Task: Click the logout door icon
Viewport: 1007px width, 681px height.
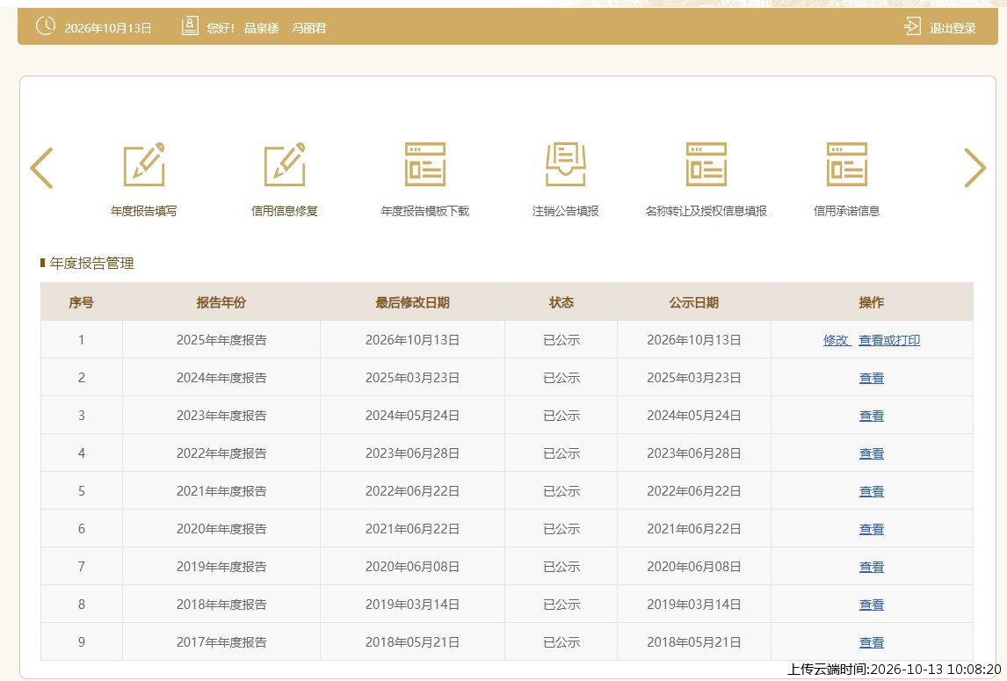Action: (913, 26)
